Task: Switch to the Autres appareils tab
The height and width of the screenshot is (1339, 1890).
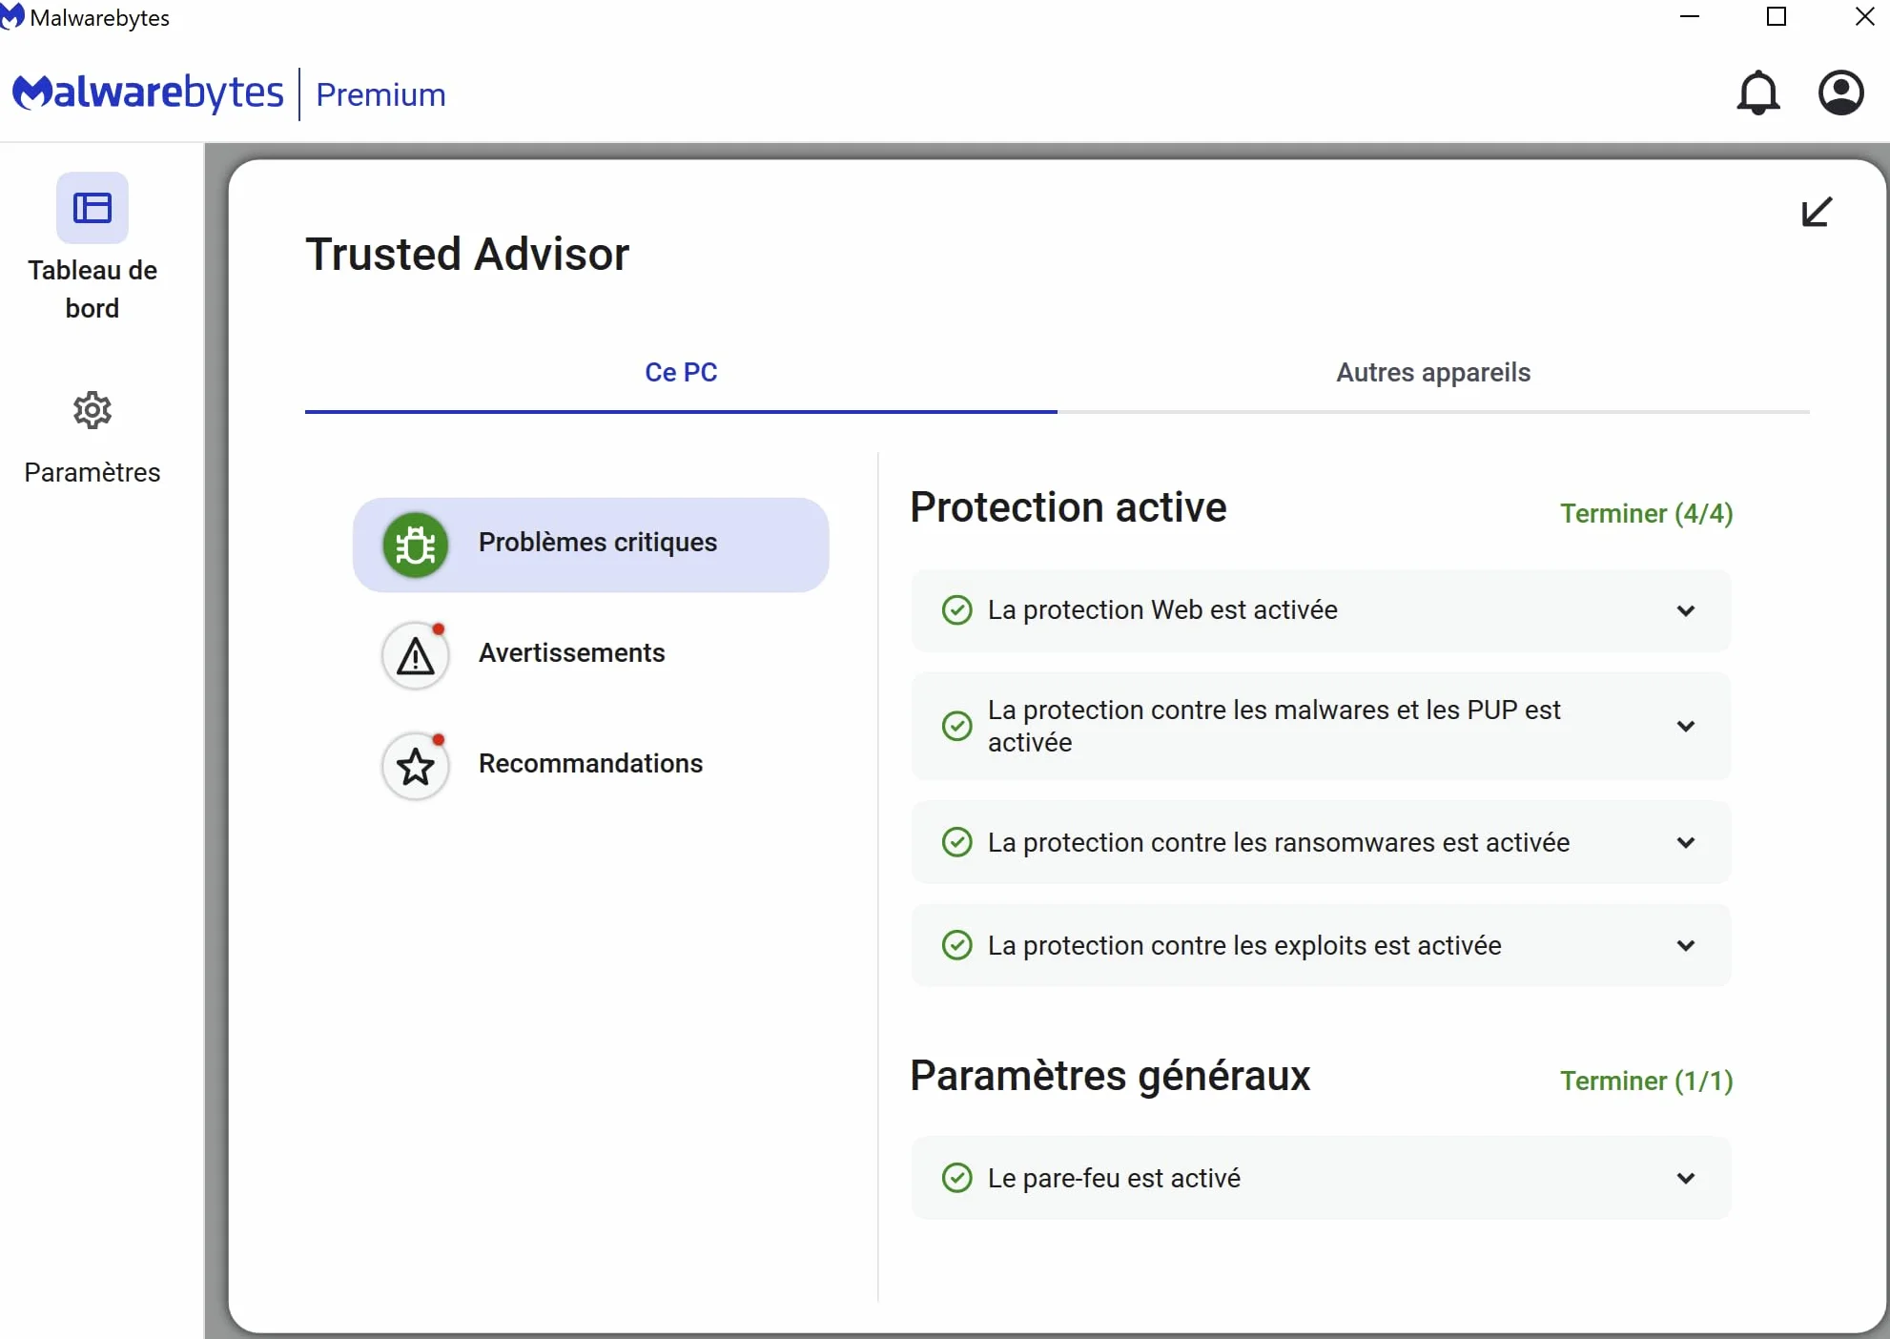Action: point(1433,373)
